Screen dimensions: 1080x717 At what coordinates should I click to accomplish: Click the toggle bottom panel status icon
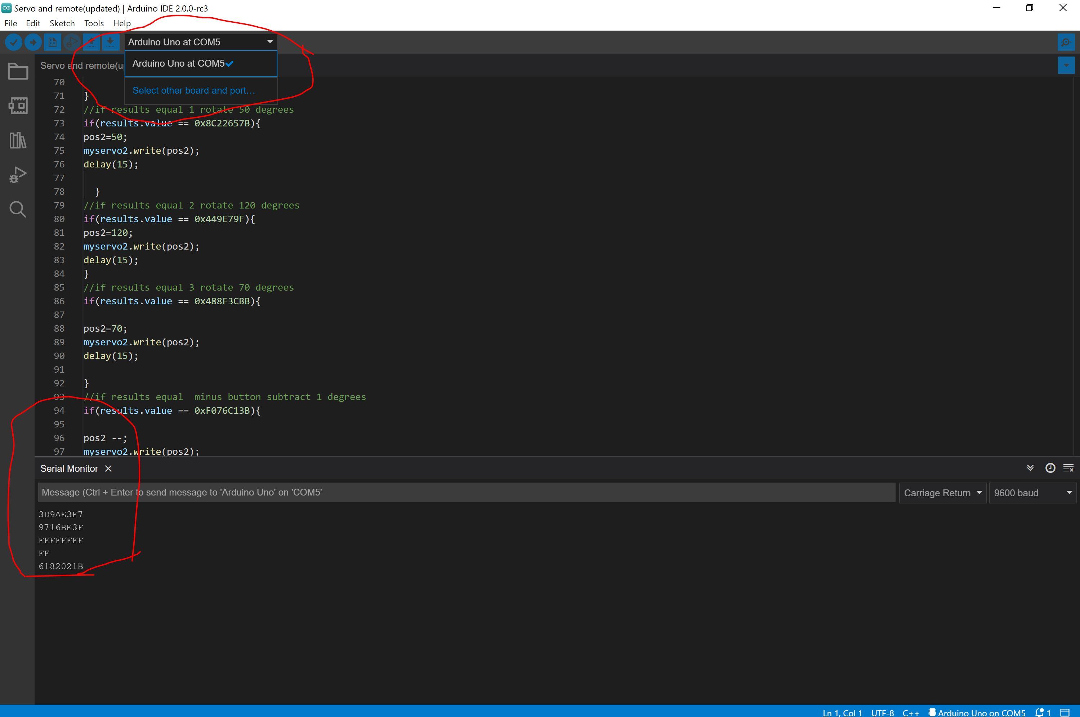point(1065,712)
